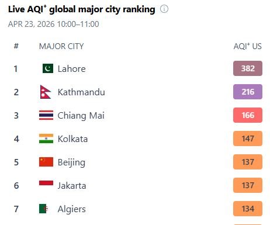The width and height of the screenshot is (270, 225).
Task: Select Jakarta in the ranking list
Action: [x=72, y=186]
